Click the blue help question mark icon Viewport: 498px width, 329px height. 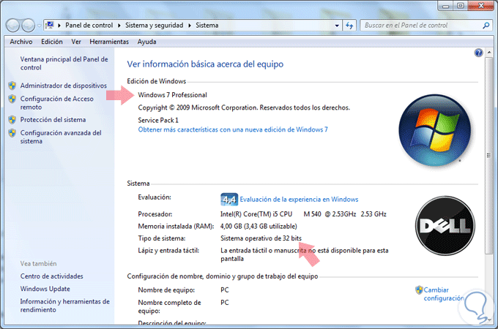(x=478, y=53)
